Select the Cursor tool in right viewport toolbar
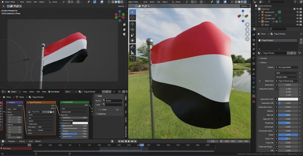 [x=132, y=18]
